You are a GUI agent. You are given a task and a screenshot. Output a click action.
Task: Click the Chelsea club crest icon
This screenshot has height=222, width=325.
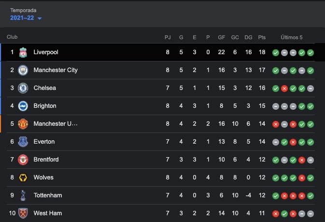pos(23,88)
